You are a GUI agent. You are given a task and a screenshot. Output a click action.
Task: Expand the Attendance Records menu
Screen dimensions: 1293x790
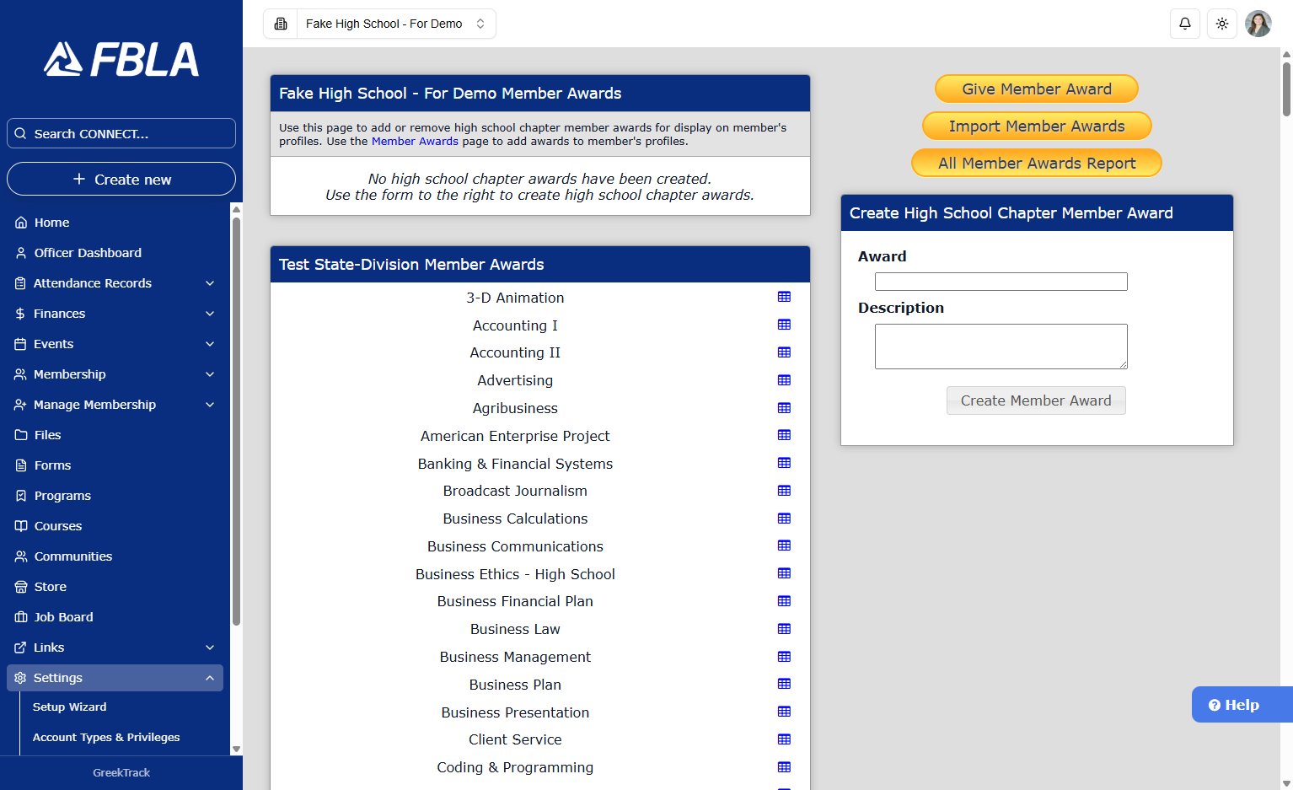pyautogui.click(x=115, y=283)
